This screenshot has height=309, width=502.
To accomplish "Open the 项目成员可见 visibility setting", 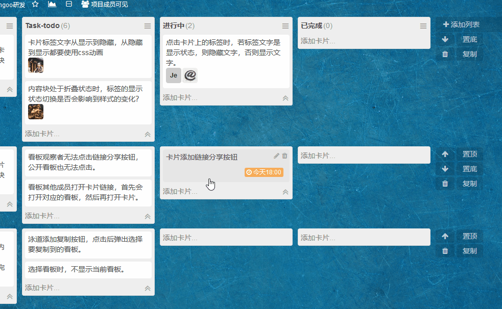I will pyautogui.click(x=104, y=4).
